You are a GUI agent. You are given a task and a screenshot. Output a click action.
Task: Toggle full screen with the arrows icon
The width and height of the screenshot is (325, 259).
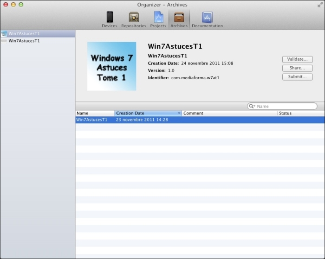pyautogui.click(x=320, y=4)
